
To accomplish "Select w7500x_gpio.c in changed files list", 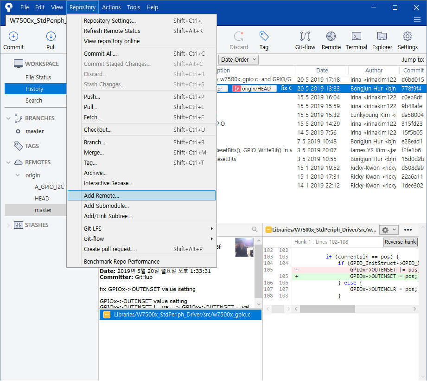I will pyautogui.click(x=180, y=315).
